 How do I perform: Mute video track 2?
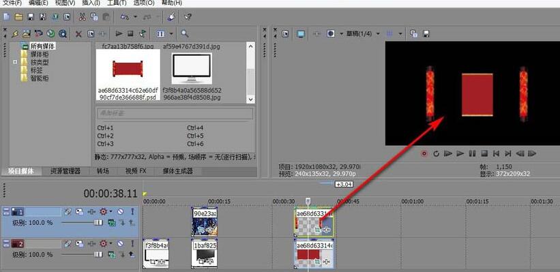click(x=120, y=243)
